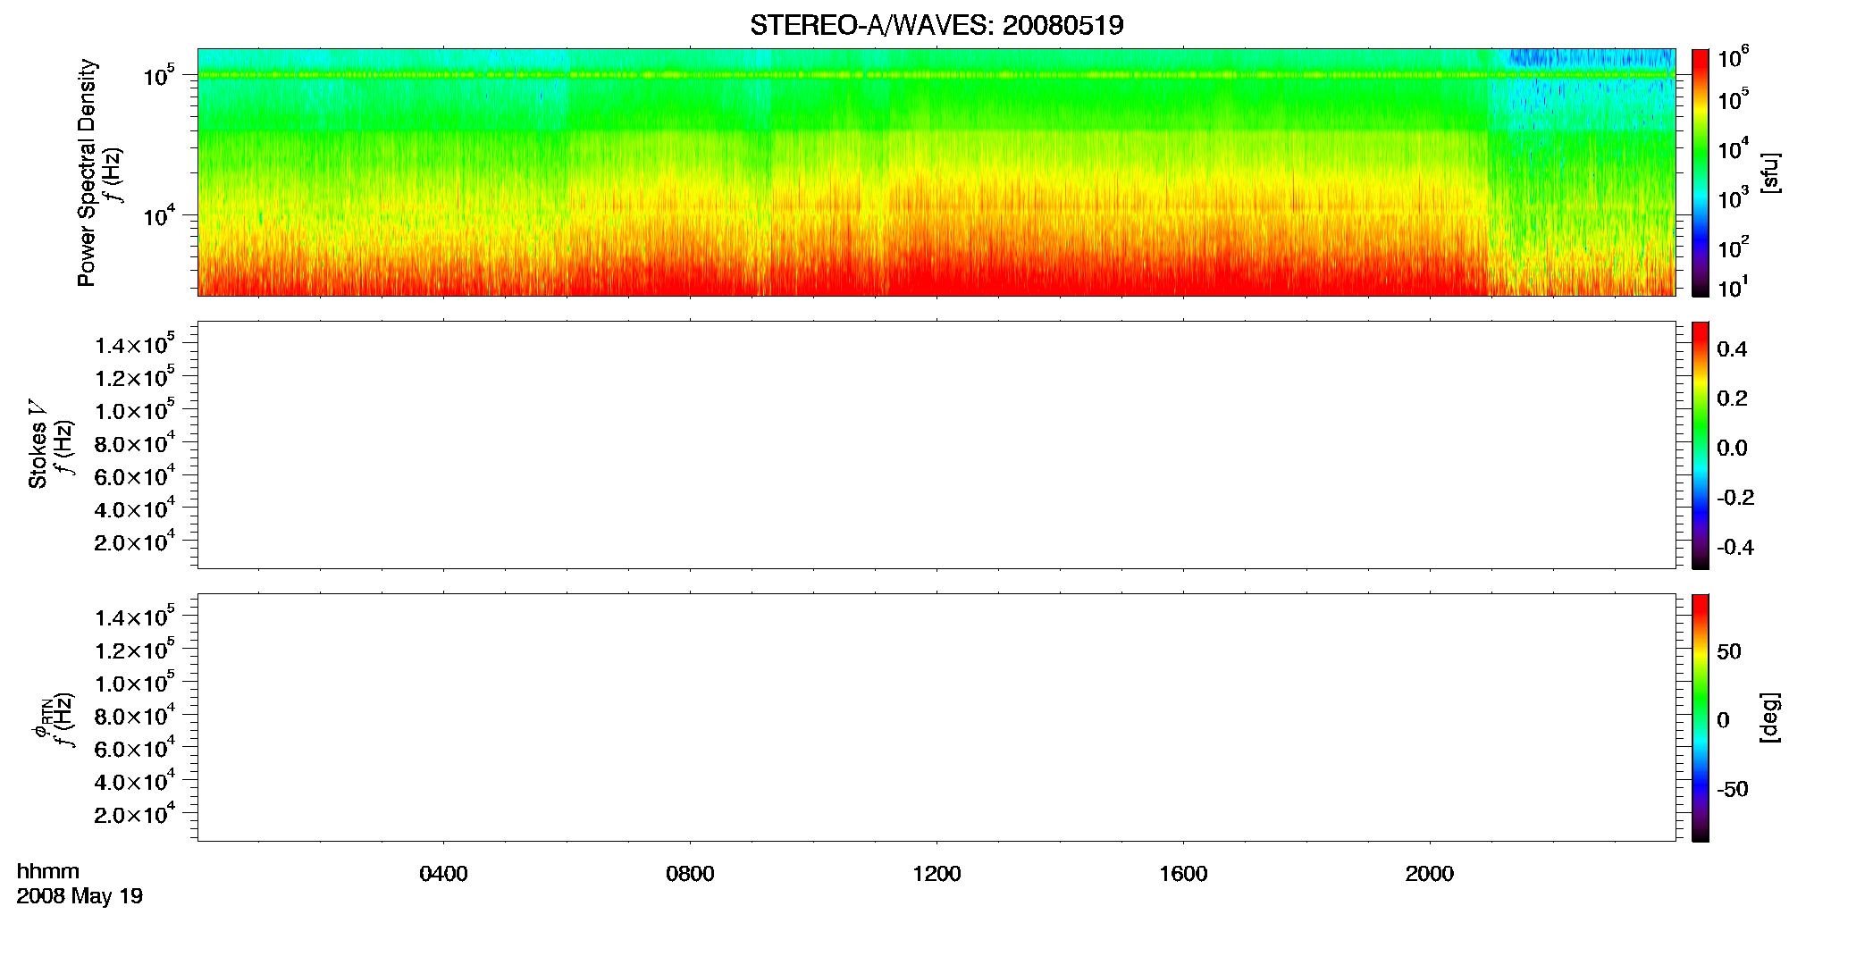Viewport: 1873px width, 965px height.
Task: Click the Stokes V axis title
Action: [x=38, y=445]
